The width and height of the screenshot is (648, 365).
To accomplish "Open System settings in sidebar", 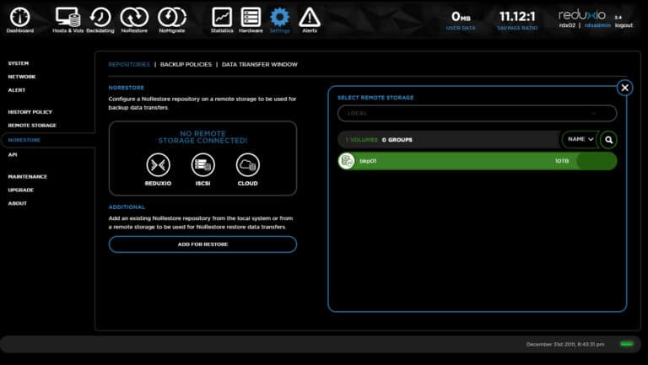I will (x=19, y=63).
